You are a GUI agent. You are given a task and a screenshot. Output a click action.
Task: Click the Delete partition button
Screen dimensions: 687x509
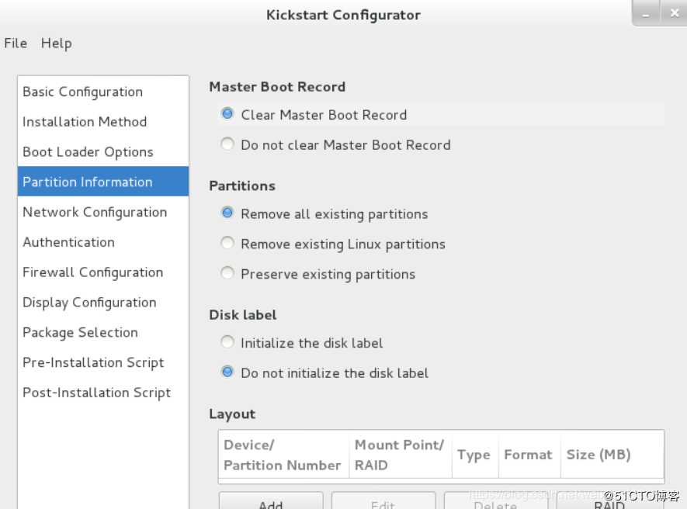coord(496,501)
